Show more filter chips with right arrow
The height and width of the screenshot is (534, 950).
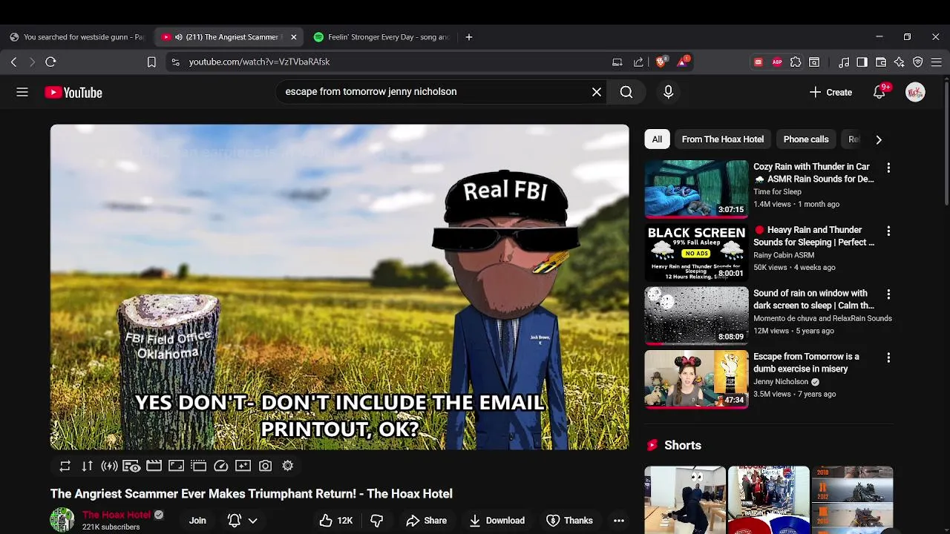tap(879, 139)
